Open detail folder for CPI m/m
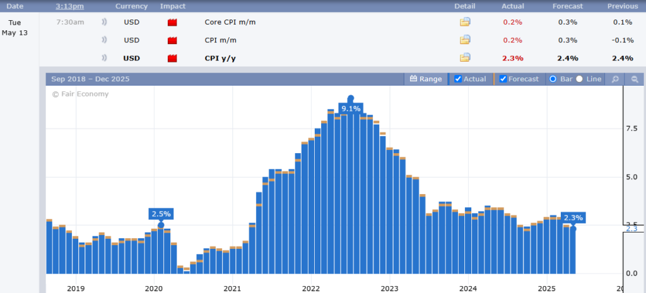646x293 pixels. click(x=465, y=40)
